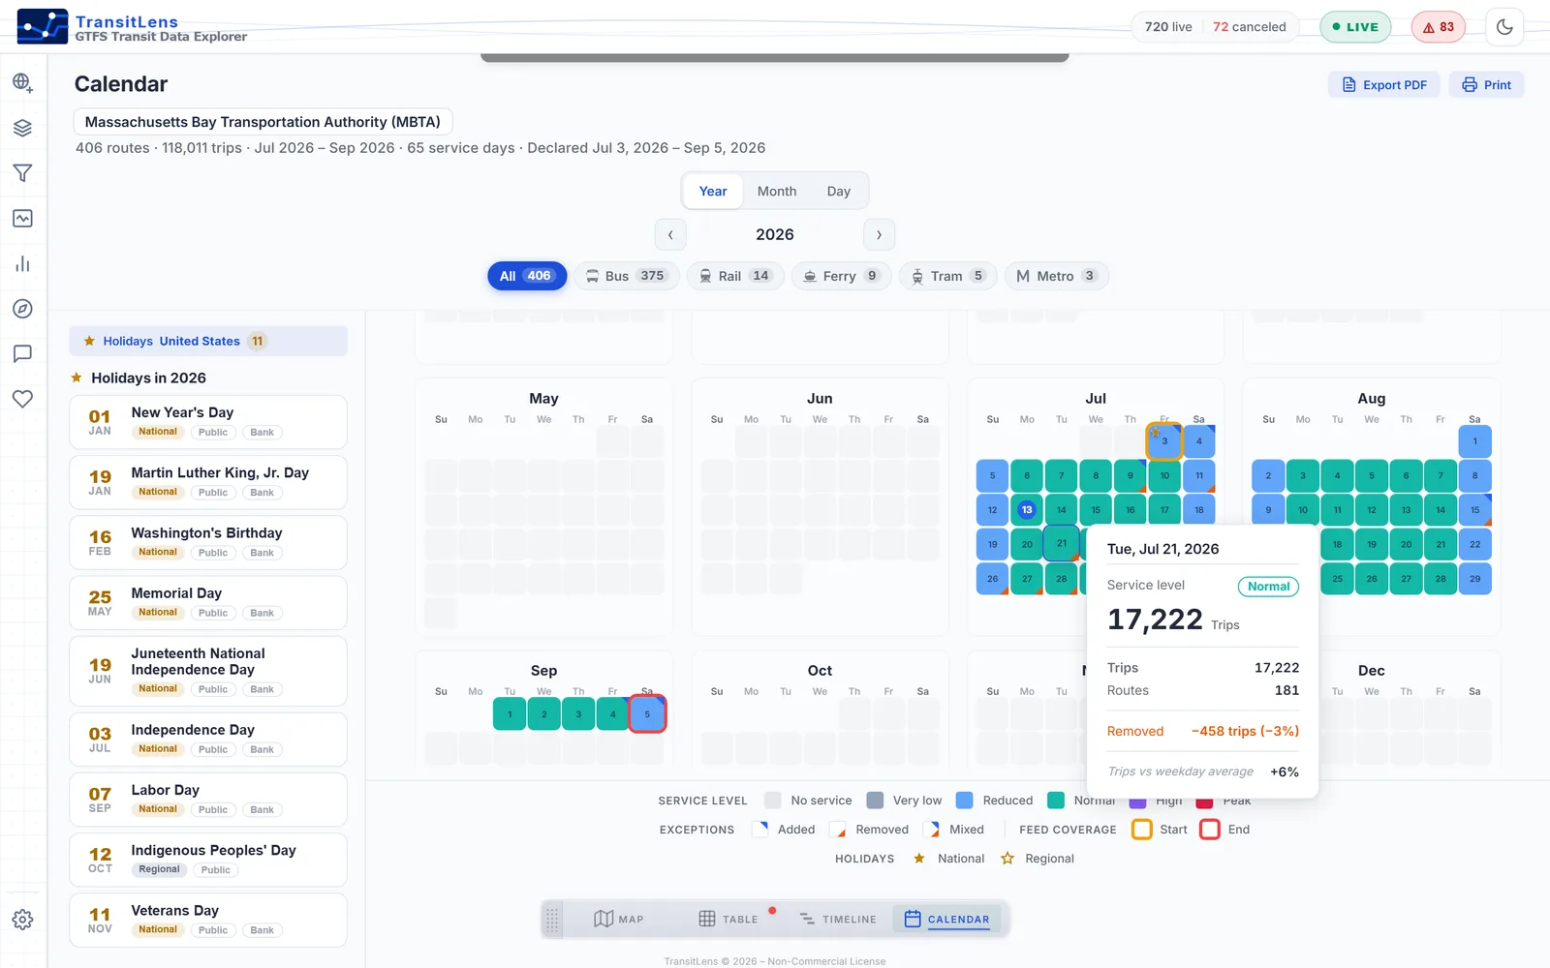Screen dimensions: 1550x968
Task: Select Indigenous Peoples' Day holiday card
Action: pyautogui.click(x=208, y=860)
